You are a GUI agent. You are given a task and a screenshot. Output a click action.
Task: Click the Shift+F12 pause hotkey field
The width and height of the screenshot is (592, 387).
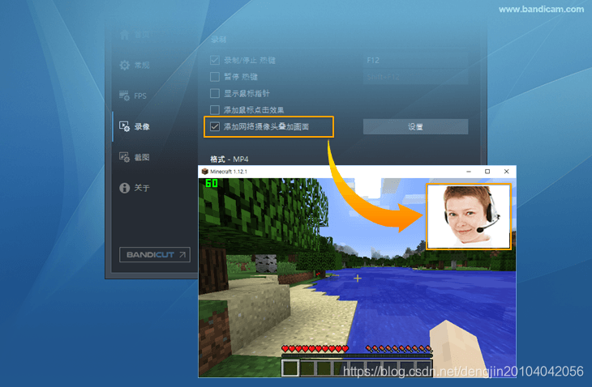coord(416,77)
